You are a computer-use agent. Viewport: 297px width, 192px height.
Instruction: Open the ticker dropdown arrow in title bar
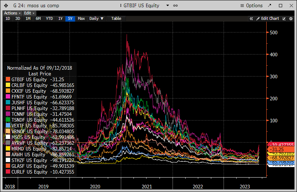click(x=167, y=5)
